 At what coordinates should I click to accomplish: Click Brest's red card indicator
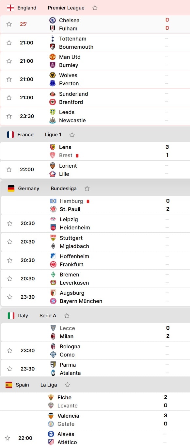tap(77, 156)
